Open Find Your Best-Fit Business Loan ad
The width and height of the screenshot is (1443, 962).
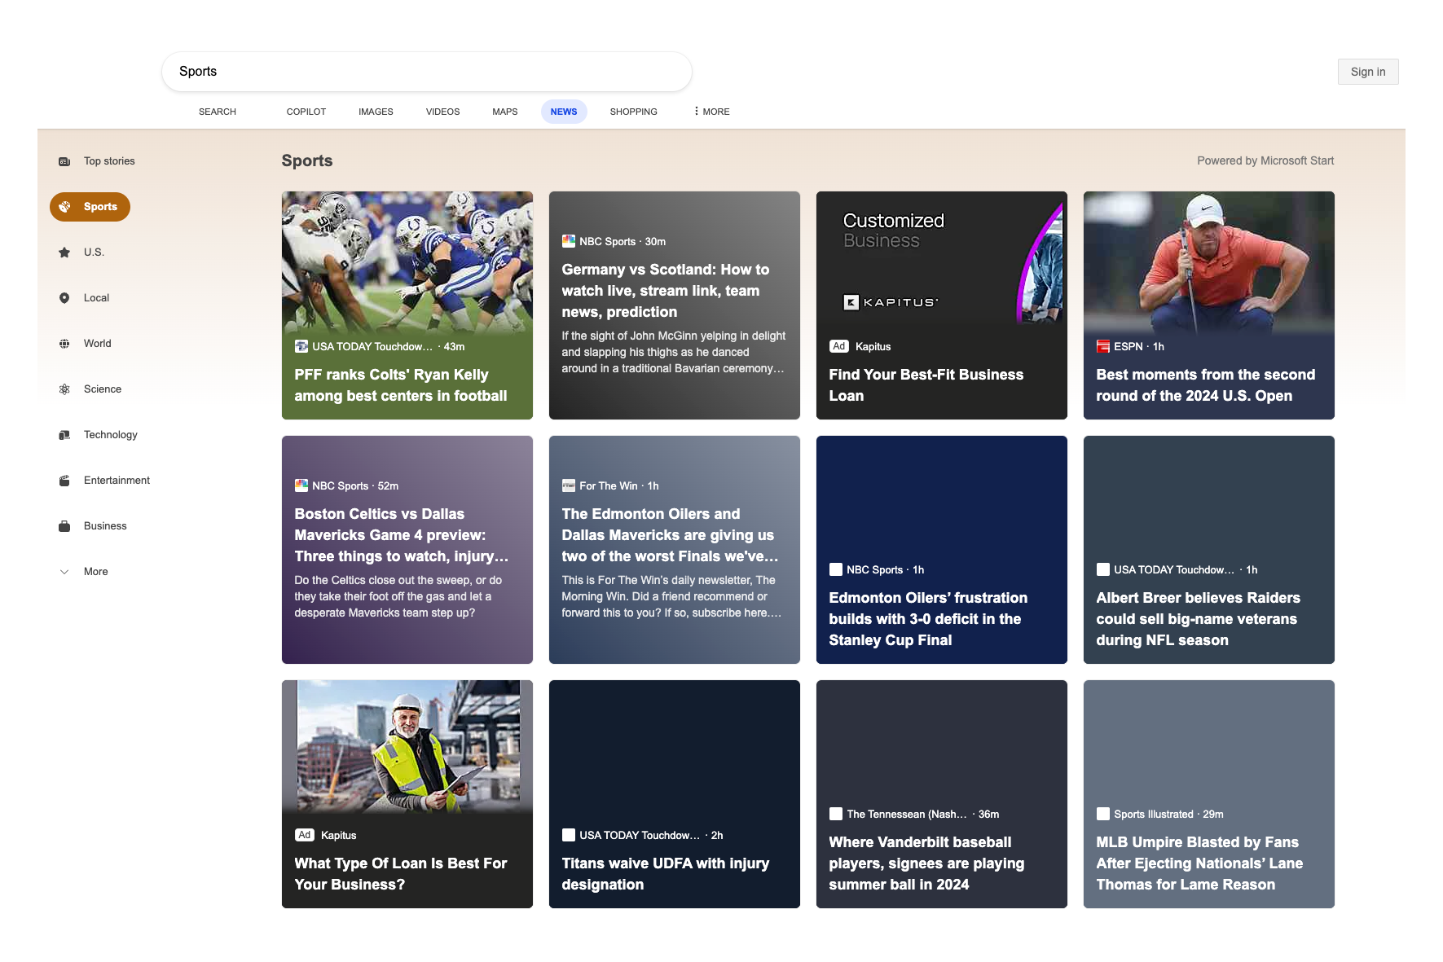click(926, 385)
